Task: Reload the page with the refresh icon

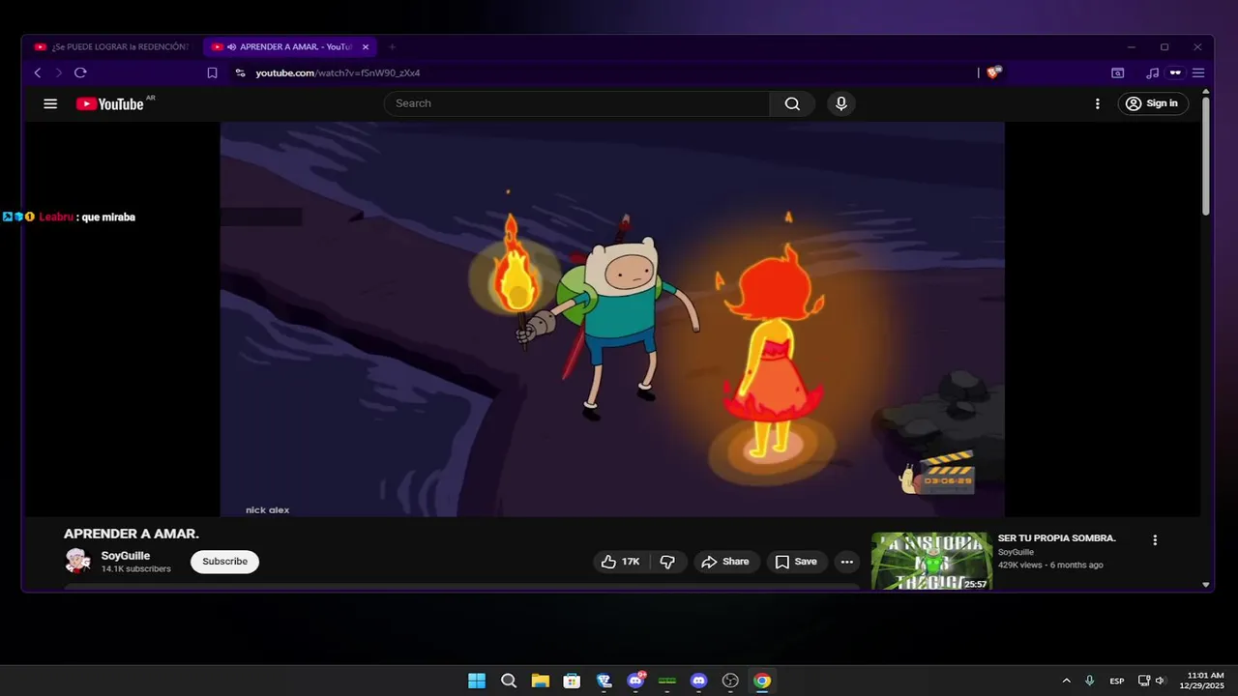Action: coord(80,72)
